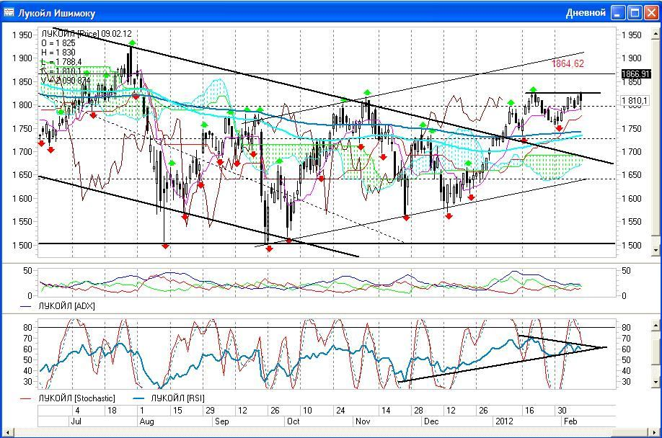Click the red 1864,62 level label
This screenshot has height=438, width=662.
568,63
